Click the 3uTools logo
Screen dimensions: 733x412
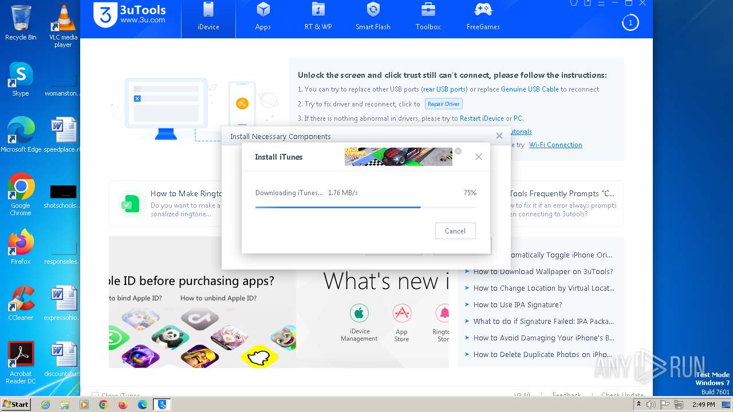pos(130,14)
